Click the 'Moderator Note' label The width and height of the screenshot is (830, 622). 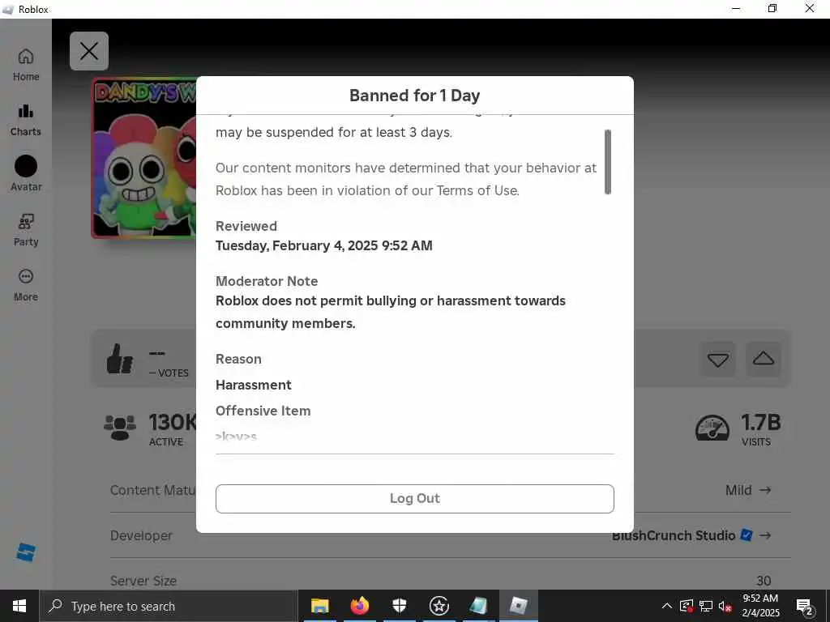(267, 281)
